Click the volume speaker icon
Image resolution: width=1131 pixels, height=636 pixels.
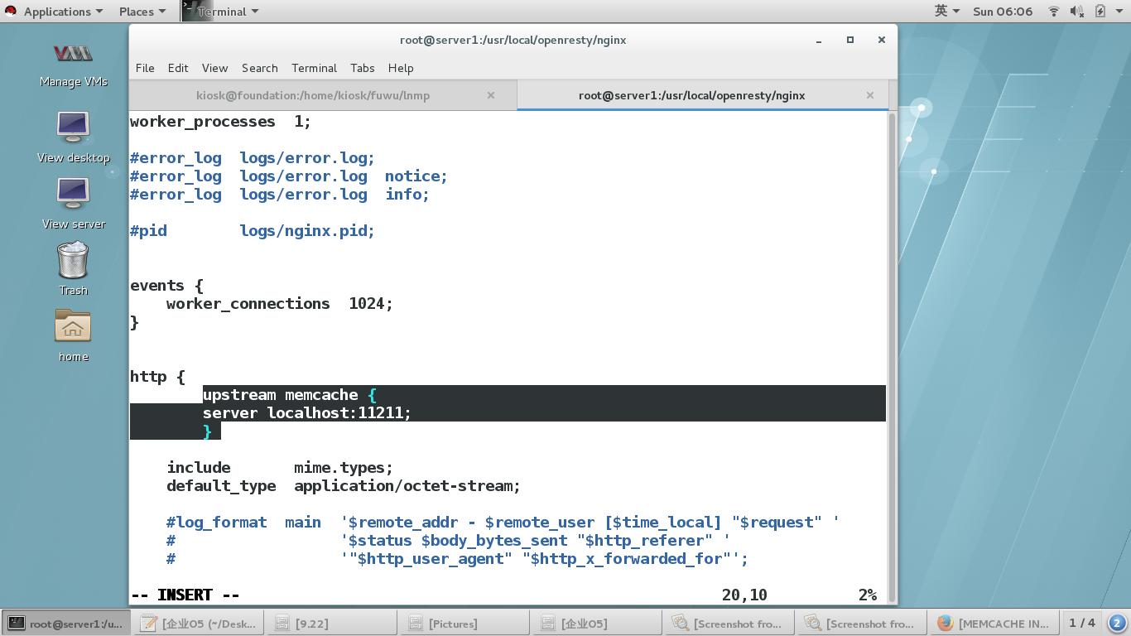click(1077, 12)
